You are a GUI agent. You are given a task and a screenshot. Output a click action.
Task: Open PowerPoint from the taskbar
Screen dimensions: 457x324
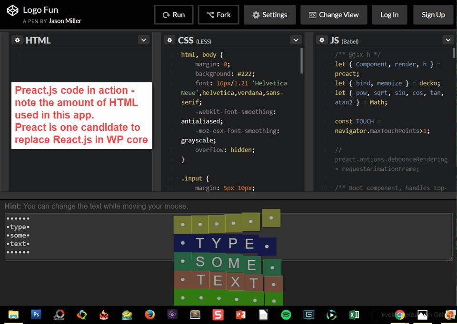pos(241,314)
